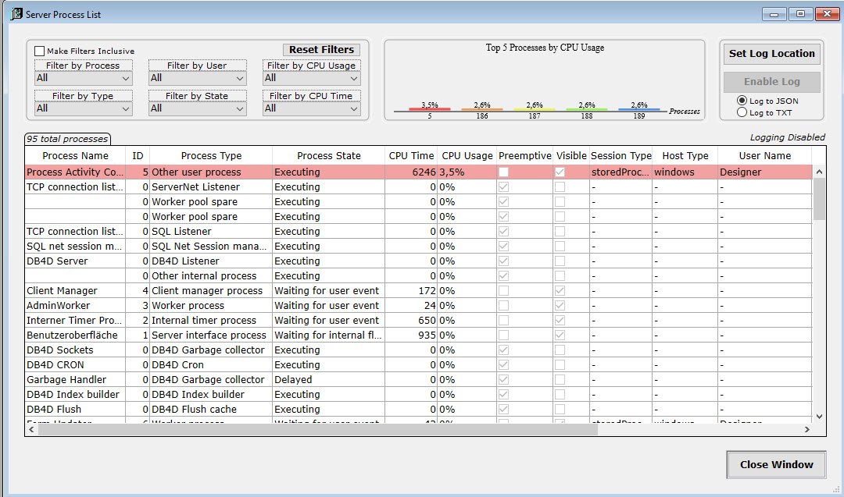This screenshot has height=497, width=844.
Task: Click the vertical scrollbar down arrow
Action: tap(819, 417)
